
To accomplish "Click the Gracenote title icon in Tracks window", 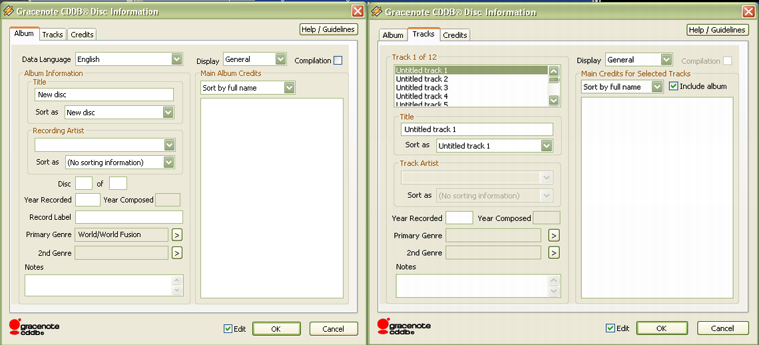I will 377,11.
